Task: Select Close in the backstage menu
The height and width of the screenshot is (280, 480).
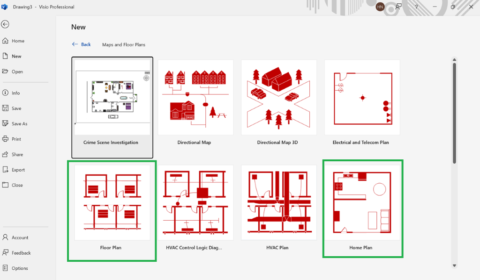Action: pos(17,186)
